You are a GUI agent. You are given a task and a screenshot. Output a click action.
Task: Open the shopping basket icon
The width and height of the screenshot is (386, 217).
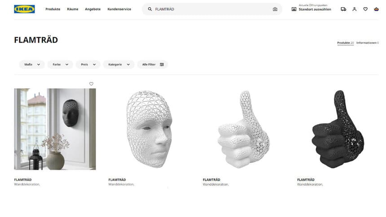tap(376, 9)
